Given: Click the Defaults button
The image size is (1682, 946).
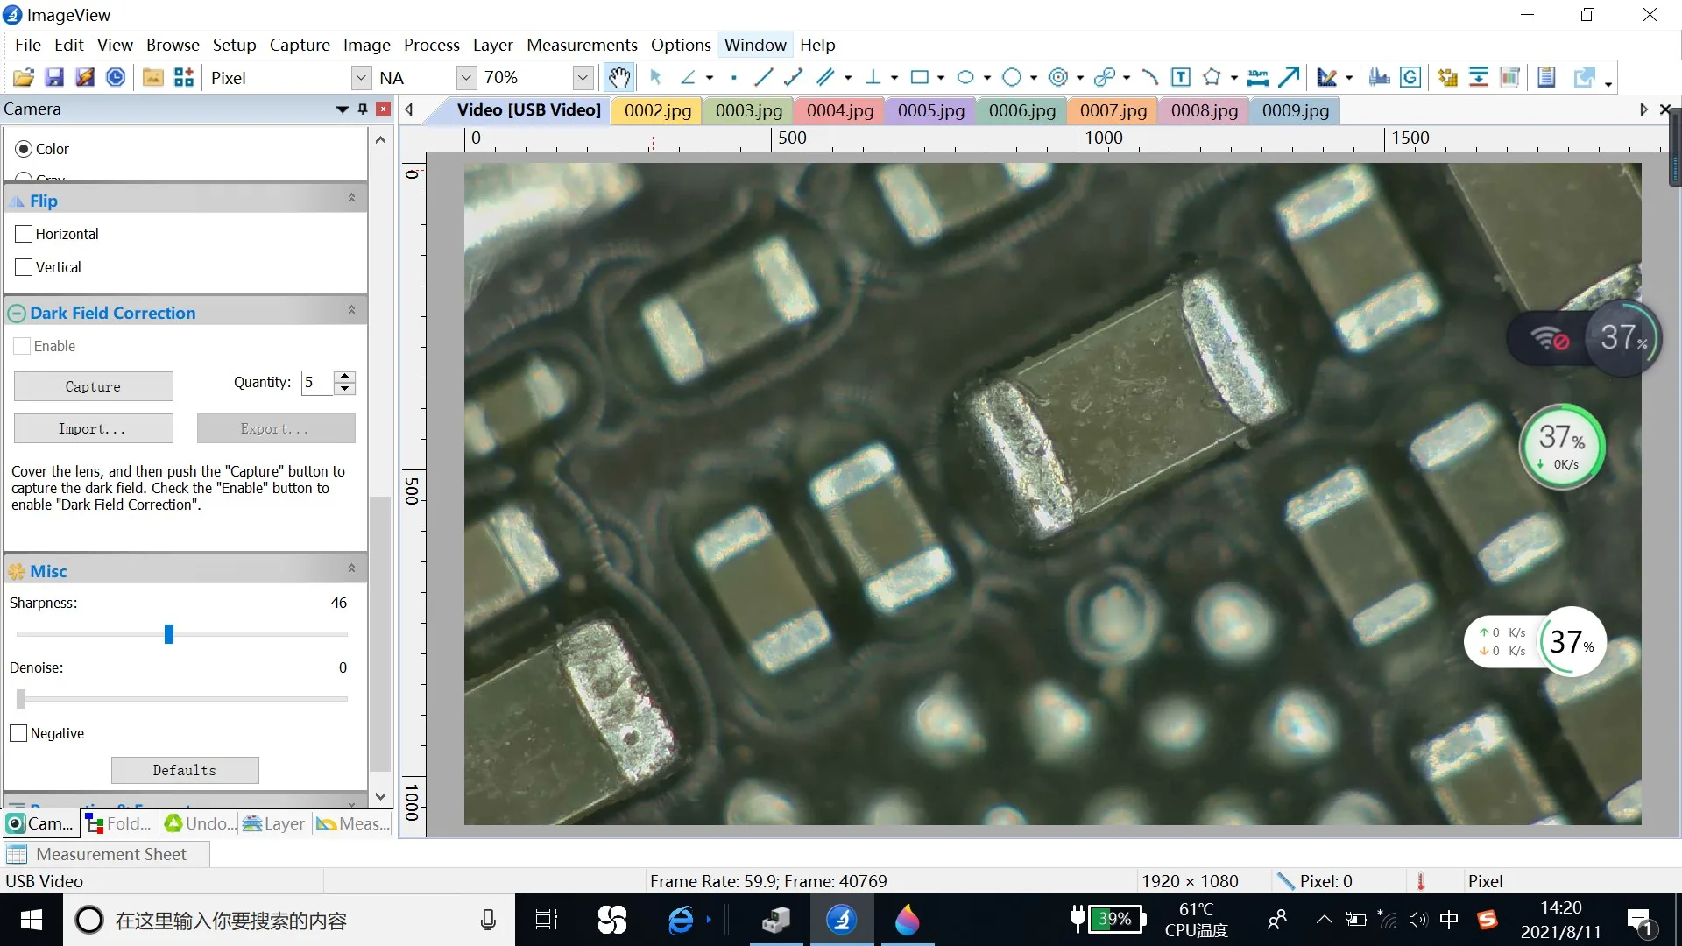Looking at the screenshot, I should (184, 770).
